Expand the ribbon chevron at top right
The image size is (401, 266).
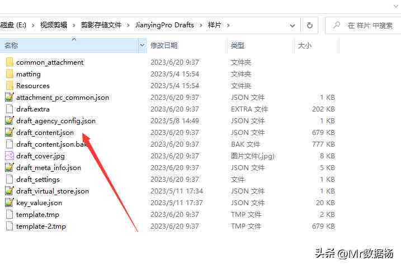pyautogui.click(x=396, y=6)
